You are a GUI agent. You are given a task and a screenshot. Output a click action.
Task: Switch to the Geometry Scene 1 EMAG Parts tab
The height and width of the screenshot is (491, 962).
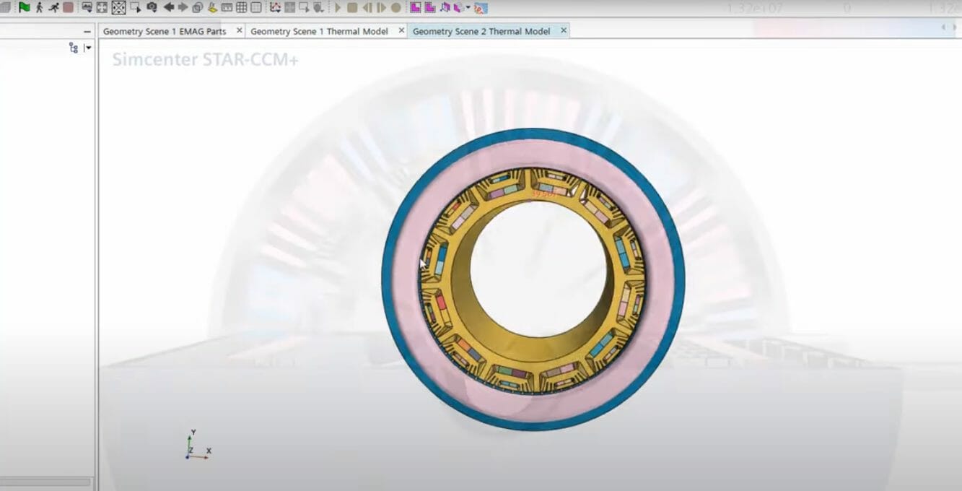coord(166,31)
